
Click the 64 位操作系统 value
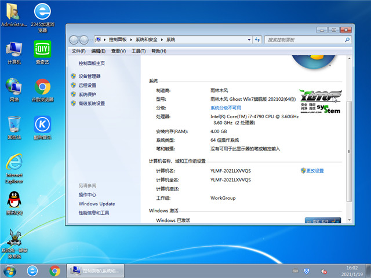click(x=224, y=140)
